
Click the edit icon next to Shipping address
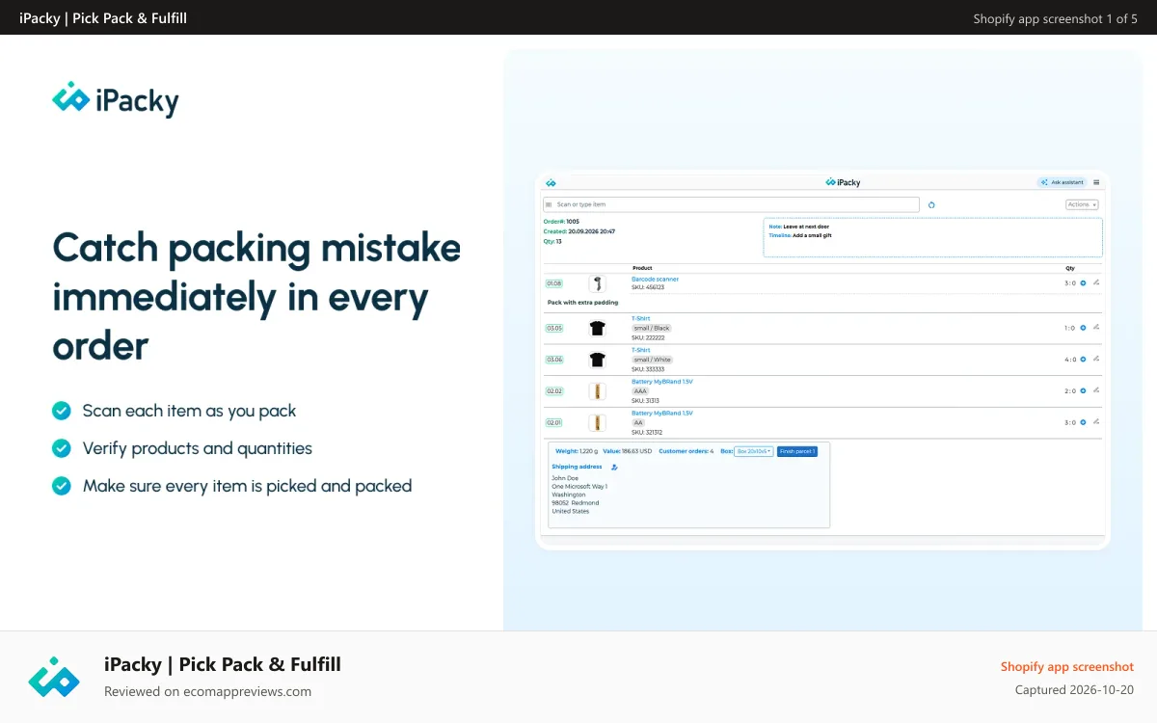click(x=614, y=467)
